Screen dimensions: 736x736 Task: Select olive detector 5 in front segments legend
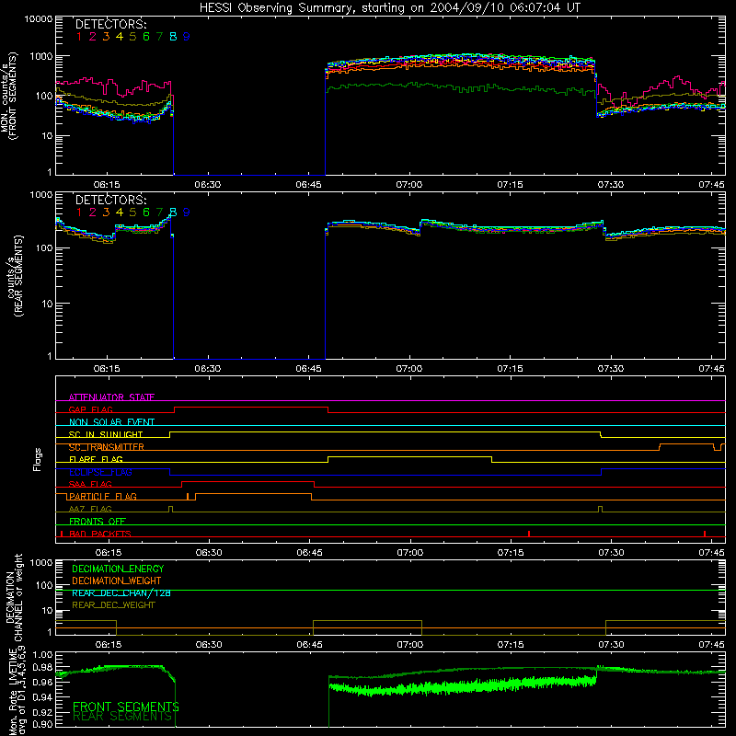point(132,37)
